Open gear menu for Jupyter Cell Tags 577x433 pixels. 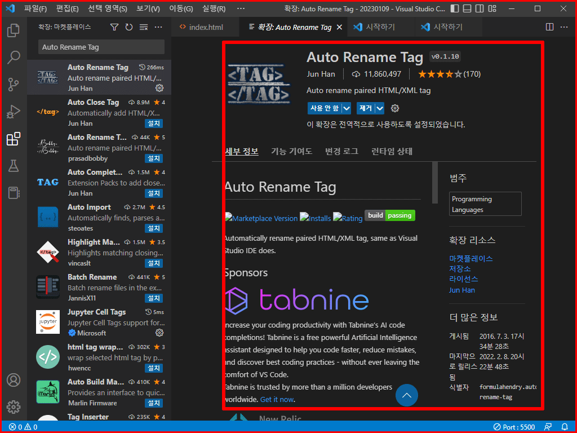(x=159, y=333)
